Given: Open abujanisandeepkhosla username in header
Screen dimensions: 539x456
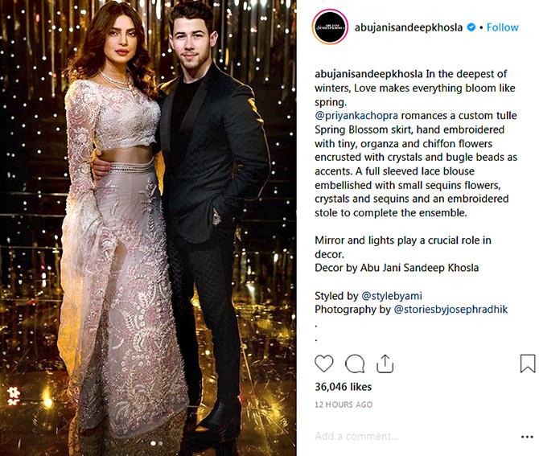Looking at the screenshot, I should [409, 27].
